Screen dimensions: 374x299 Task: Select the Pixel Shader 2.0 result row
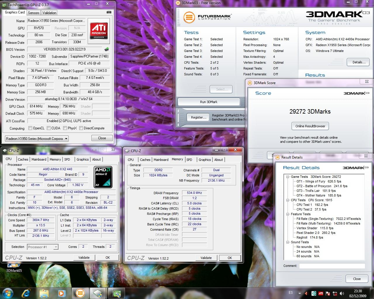(x=316, y=233)
